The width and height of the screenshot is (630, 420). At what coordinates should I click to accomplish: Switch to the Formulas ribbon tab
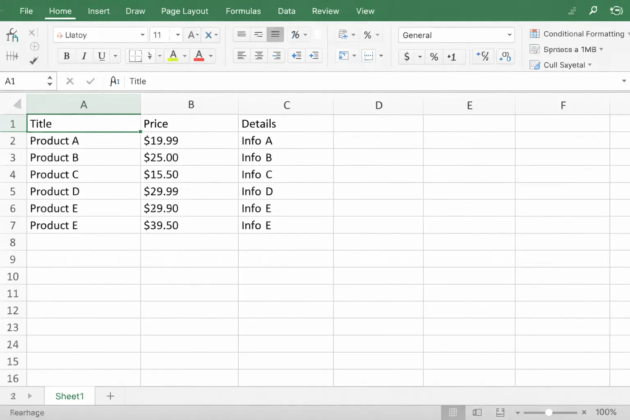[x=243, y=11]
